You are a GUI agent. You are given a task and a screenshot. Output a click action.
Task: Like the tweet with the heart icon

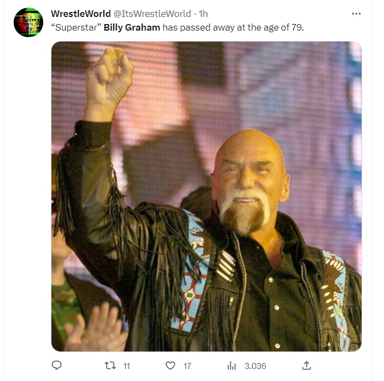click(170, 366)
